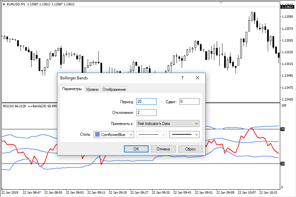Close the Bollinger Bands dialog

(198, 78)
